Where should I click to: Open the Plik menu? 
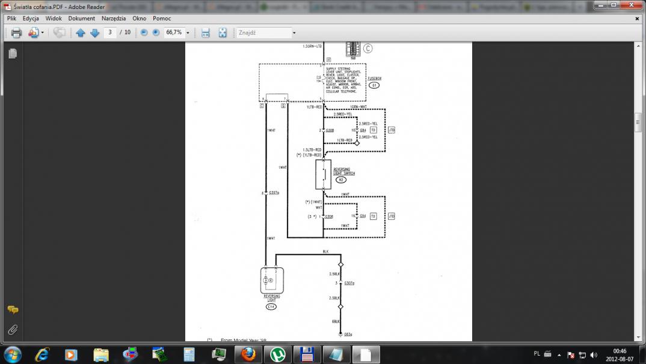(11, 19)
